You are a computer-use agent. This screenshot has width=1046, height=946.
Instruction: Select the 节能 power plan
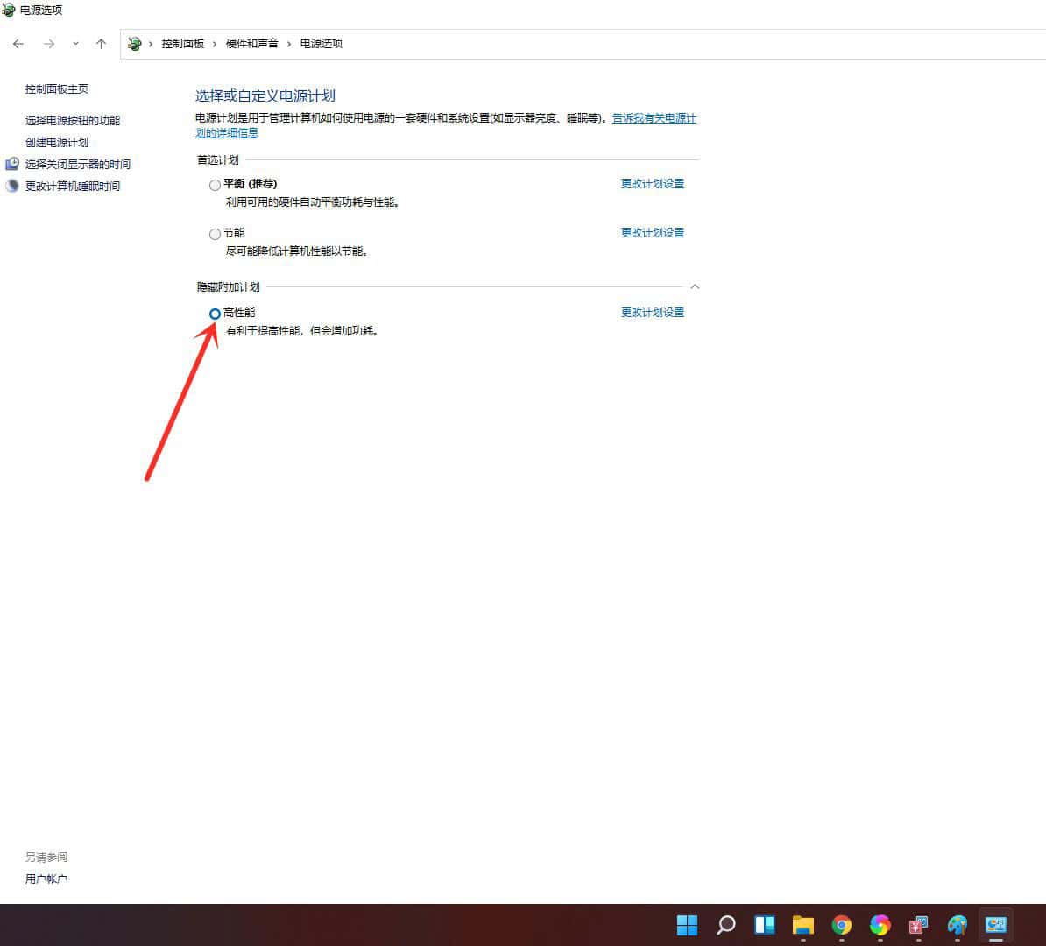click(x=215, y=234)
